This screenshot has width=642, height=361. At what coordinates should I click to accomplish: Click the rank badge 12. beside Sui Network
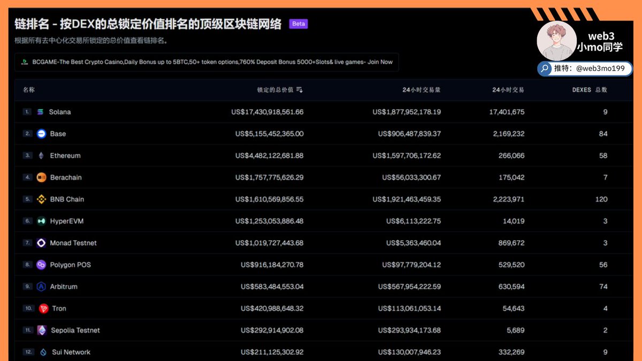pos(28,352)
